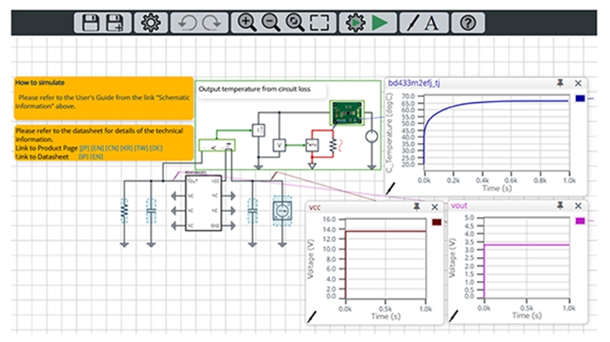Click the blue bd433m2efj_tj trace color swatch
The width and height of the screenshot is (610, 342).
579,99
